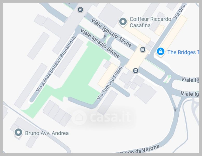
Task: Click the Via Orio street label
Action: tap(180, 11)
